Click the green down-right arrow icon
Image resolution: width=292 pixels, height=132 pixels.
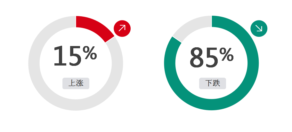pos(259,28)
